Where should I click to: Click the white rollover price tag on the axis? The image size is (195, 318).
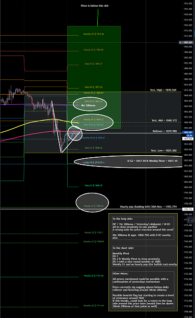(188, 139)
